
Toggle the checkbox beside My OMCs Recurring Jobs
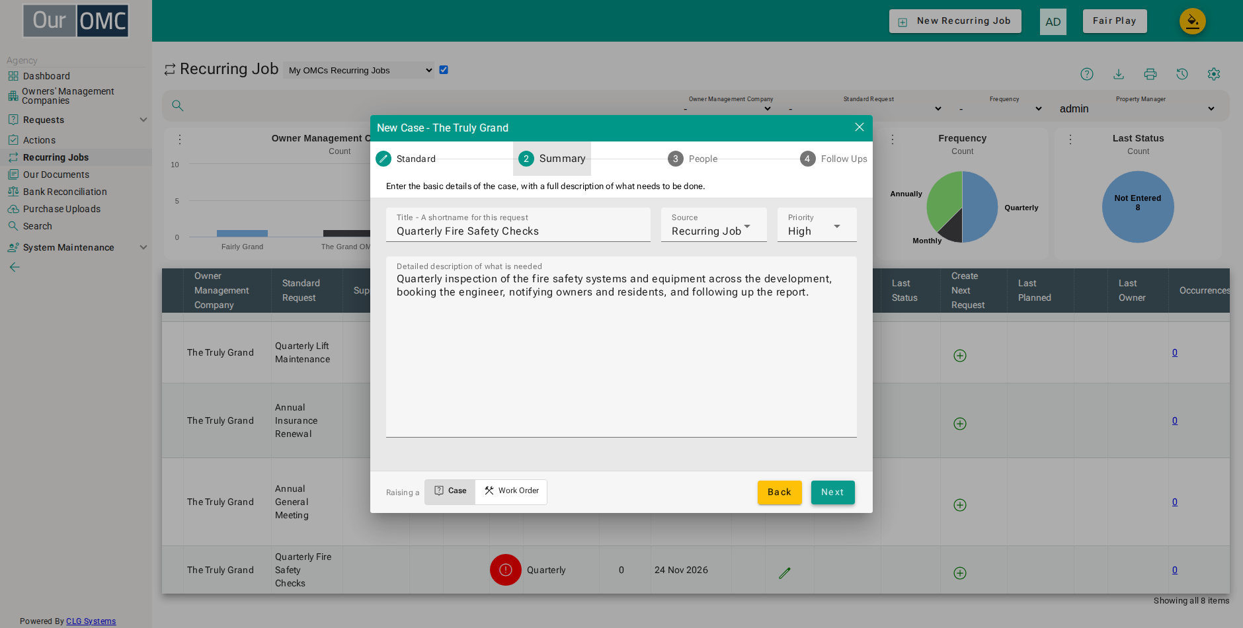(x=444, y=70)
